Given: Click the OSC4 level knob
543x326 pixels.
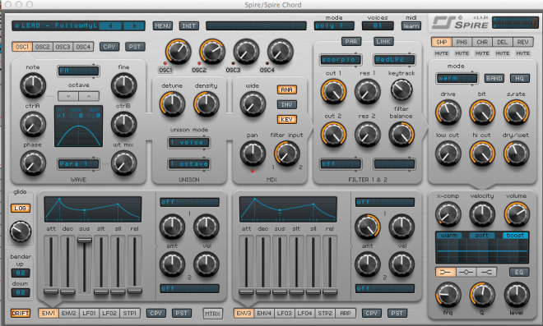Looking at the screenshot, I should (281, 52).
